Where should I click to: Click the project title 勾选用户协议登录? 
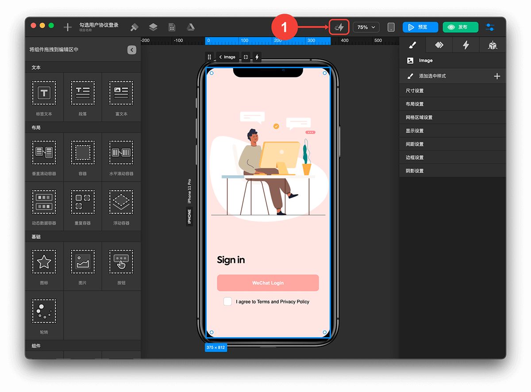99,25
